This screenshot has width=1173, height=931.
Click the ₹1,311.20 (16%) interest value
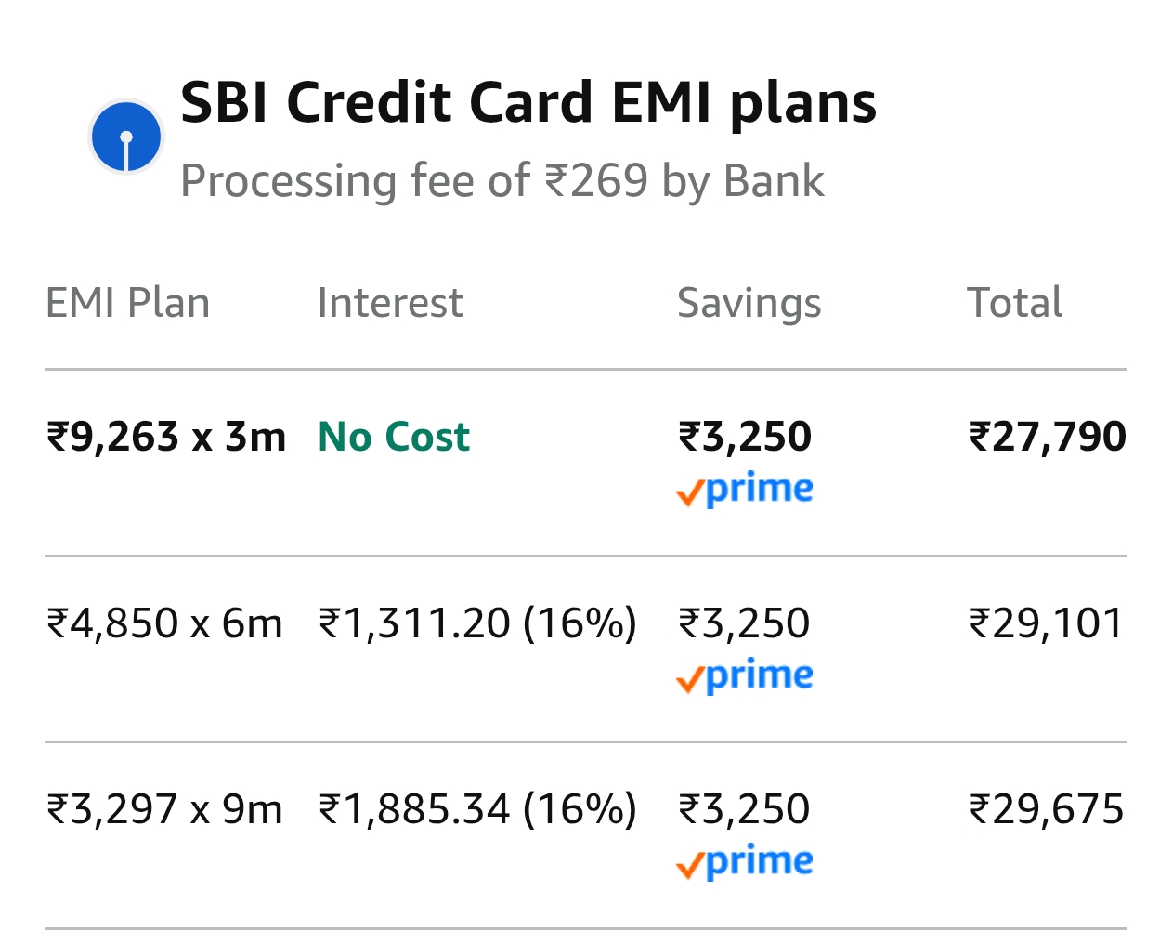(477, 623)
